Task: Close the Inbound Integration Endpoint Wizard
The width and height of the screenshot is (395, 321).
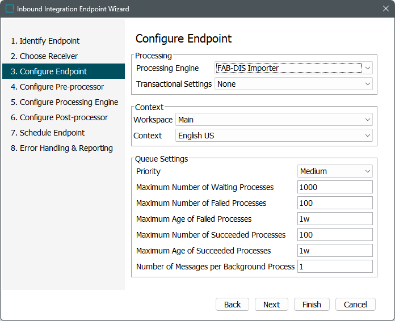Action: tap(385, 9)
